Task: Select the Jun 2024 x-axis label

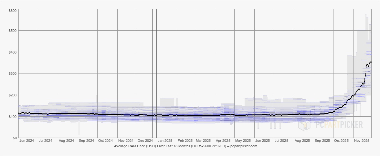Action: 26,141
